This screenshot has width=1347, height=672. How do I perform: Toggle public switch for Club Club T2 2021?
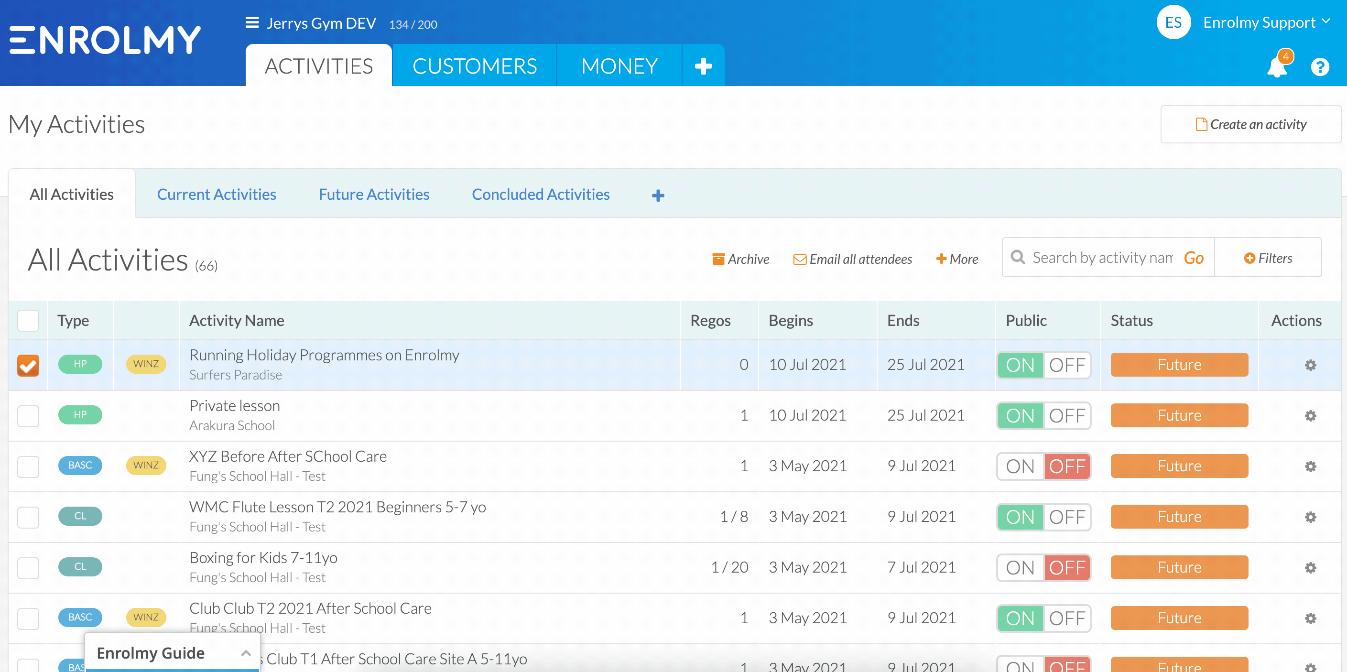[x=1043, y=618]
